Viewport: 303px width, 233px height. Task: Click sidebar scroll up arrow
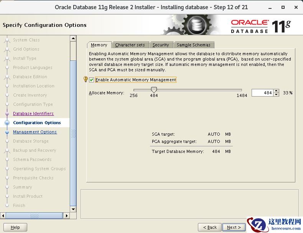coord(73,38)
